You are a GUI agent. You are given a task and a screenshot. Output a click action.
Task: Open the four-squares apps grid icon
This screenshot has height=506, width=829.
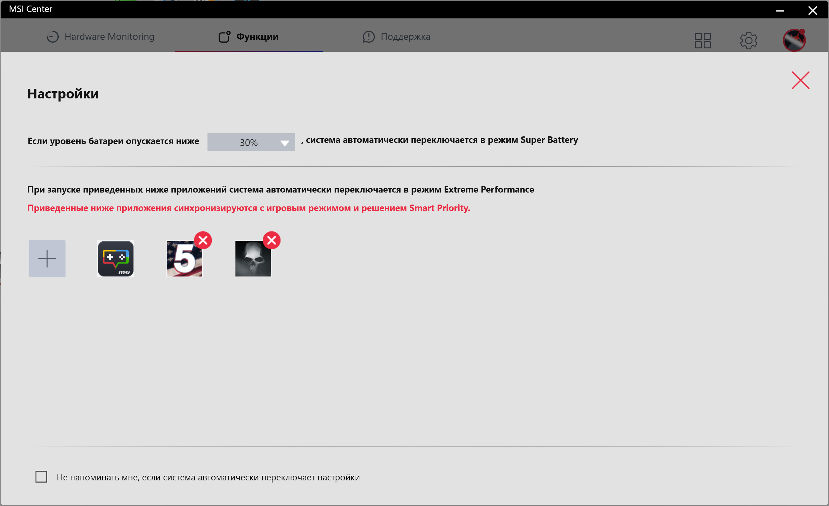702,40
